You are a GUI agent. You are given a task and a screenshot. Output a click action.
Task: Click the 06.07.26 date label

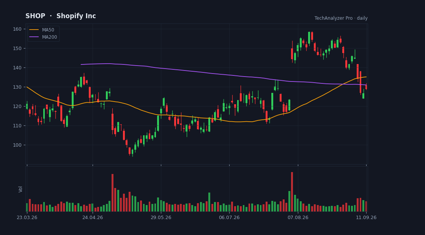click(229, 218)
